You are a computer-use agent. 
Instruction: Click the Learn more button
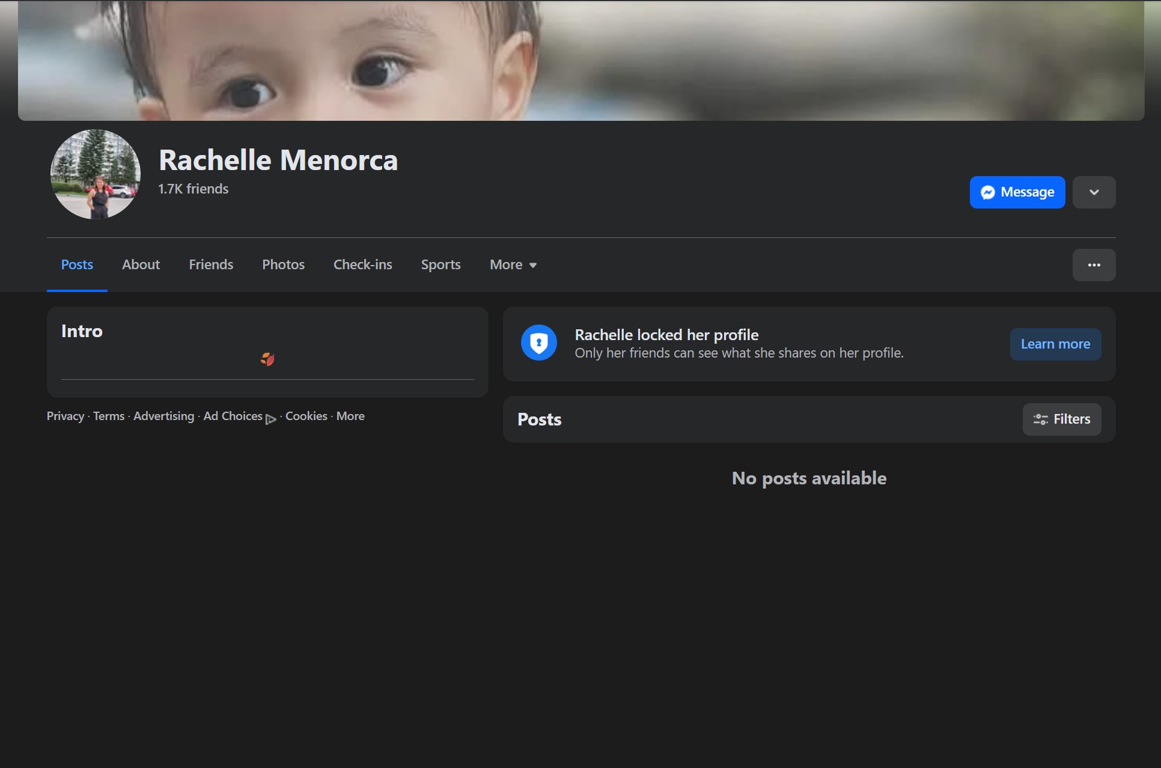point(1055,344)
